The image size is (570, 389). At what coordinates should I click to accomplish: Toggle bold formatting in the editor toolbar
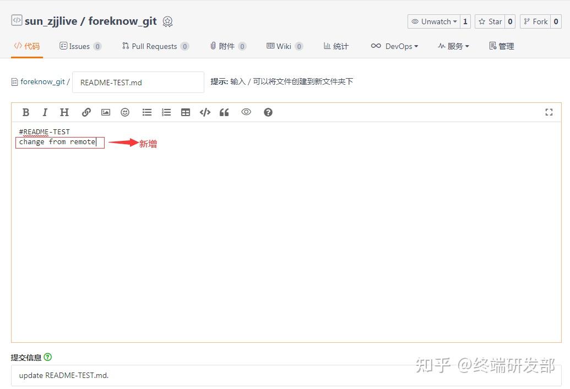[25, 112]
